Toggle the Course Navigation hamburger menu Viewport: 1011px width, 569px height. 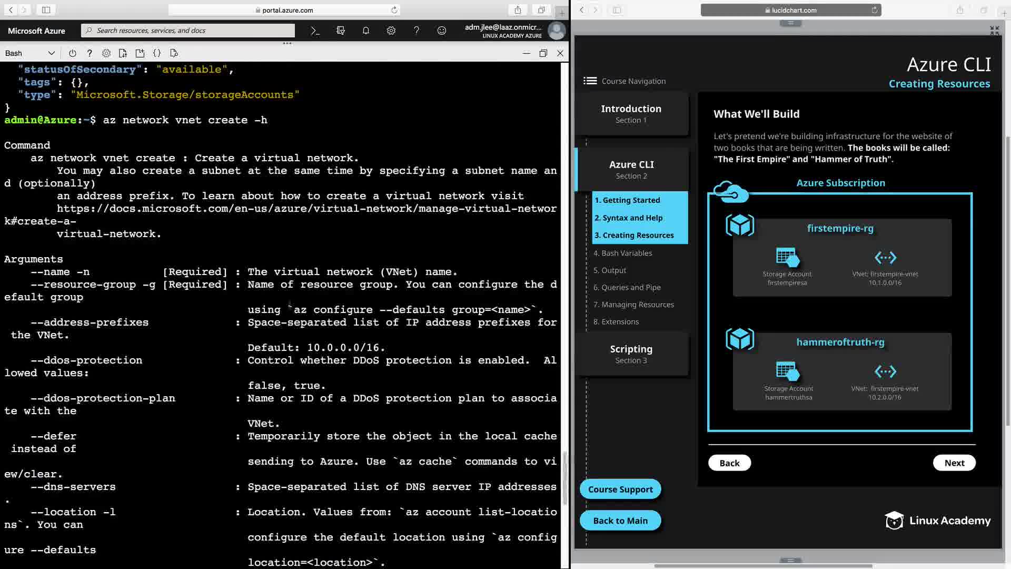point(590,81)
